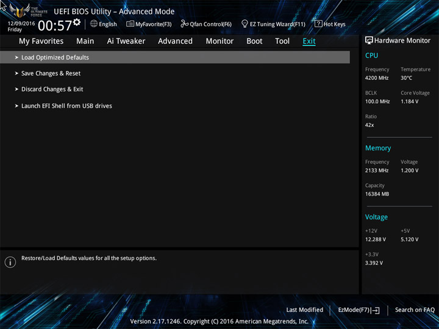Click CPU temperature value 30°C
Viewport: 439px width, 329px height.
point(406,78)
